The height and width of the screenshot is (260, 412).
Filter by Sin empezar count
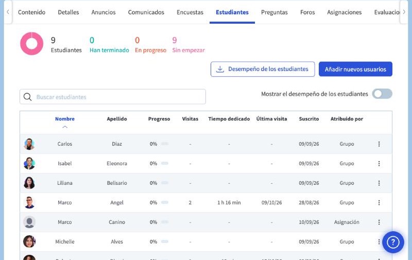tap(188, 45)
